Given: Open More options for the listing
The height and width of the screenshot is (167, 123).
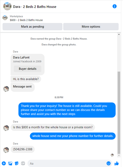Looking at the screenshot, I should 91,27.
